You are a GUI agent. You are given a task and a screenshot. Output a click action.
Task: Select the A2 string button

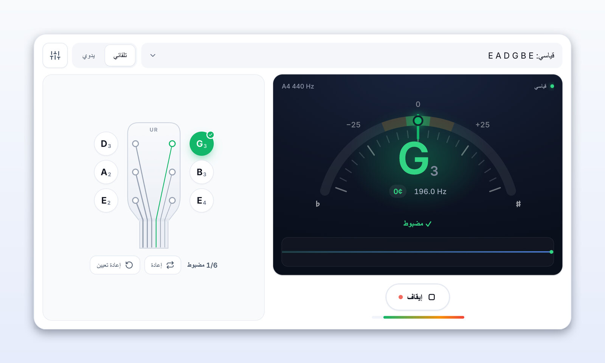(x=106, y=172)
